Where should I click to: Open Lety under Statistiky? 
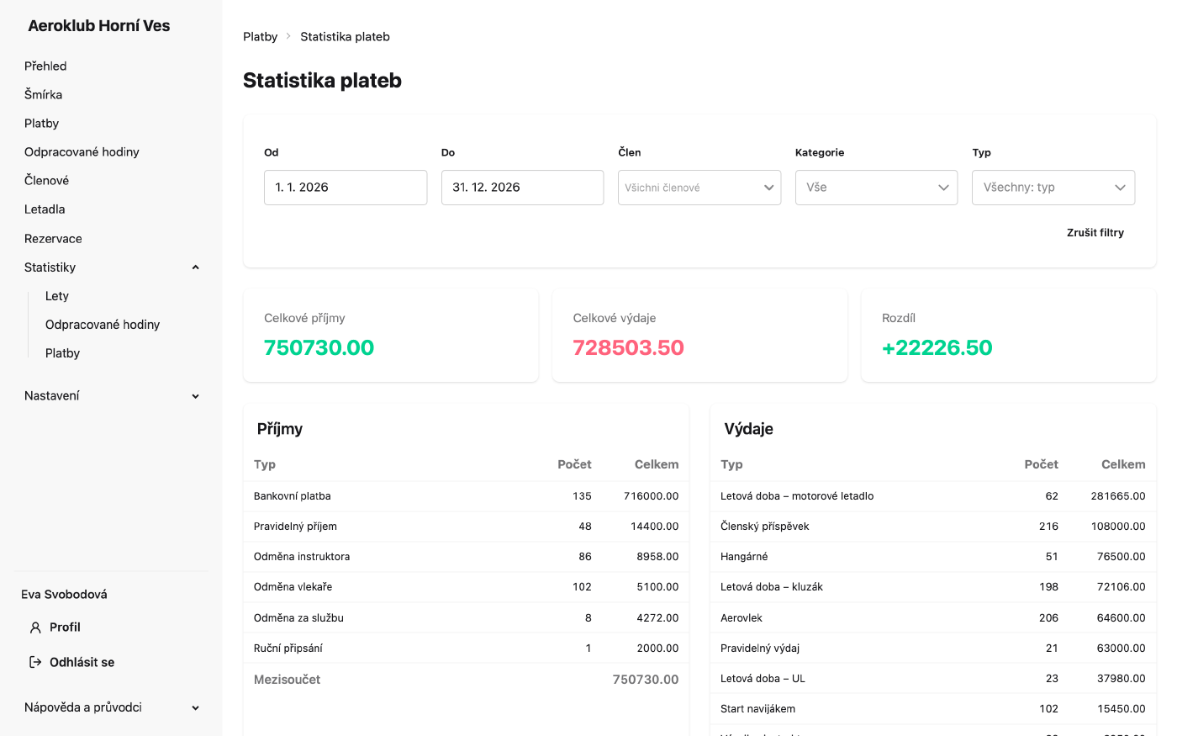(x=57, y=296)
